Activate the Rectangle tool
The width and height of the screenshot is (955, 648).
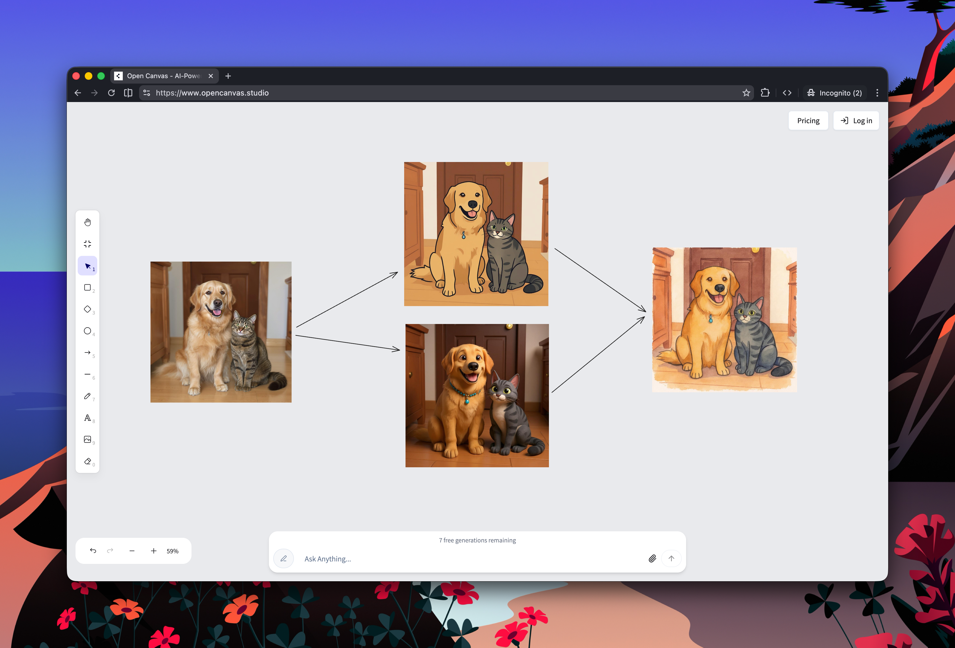(87, 287)
